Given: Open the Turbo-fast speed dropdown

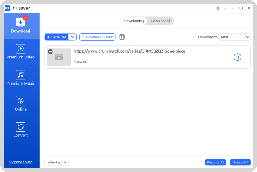Looking at the screenshot, I should point(56,162).
